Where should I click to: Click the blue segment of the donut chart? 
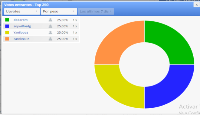(x=172, y=88)
